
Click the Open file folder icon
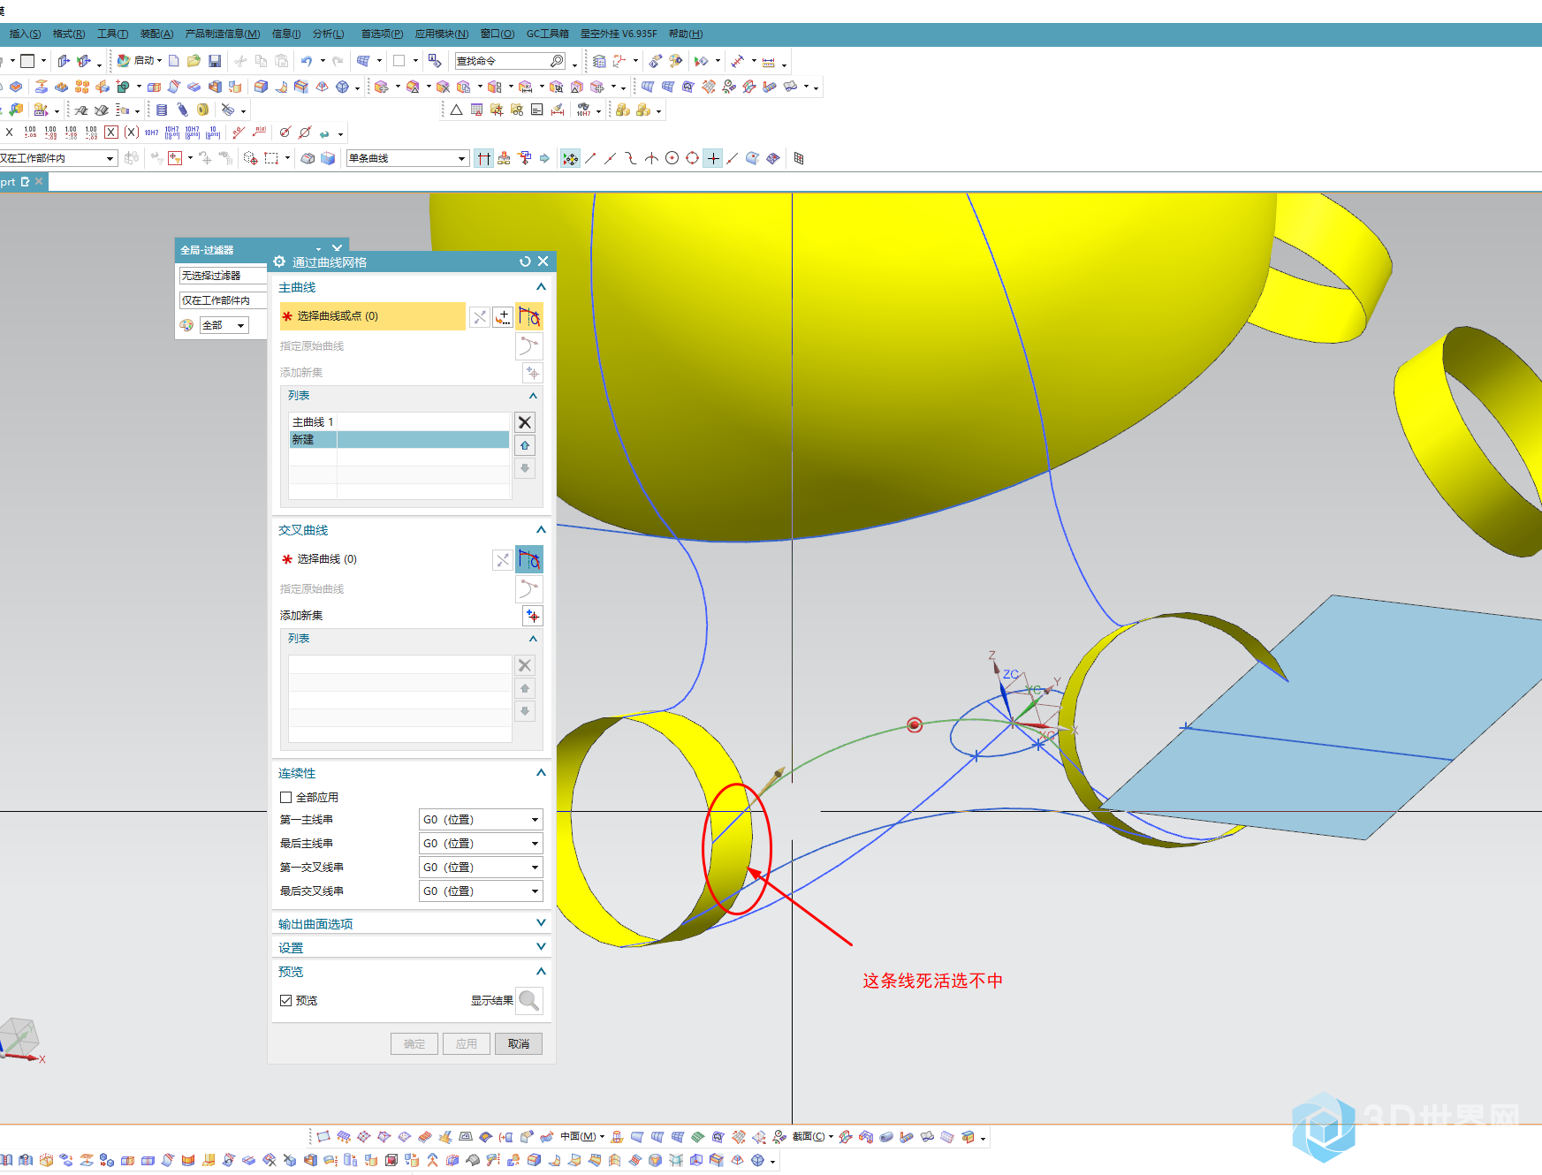[x=194, y=61]
